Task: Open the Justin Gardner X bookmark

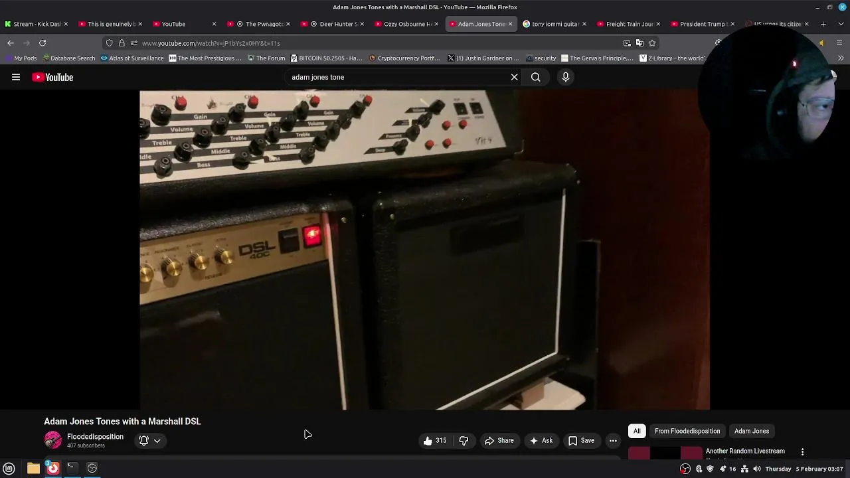Action: click(x=483, y=58)
